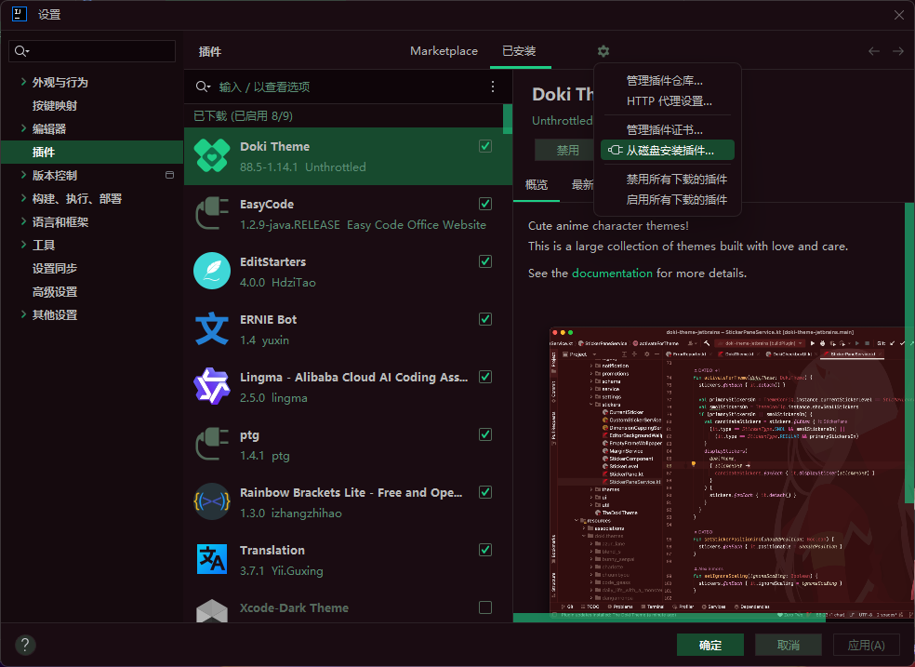
Task: Click the IntelliJ logo in title bar
Action: (20, 14)
